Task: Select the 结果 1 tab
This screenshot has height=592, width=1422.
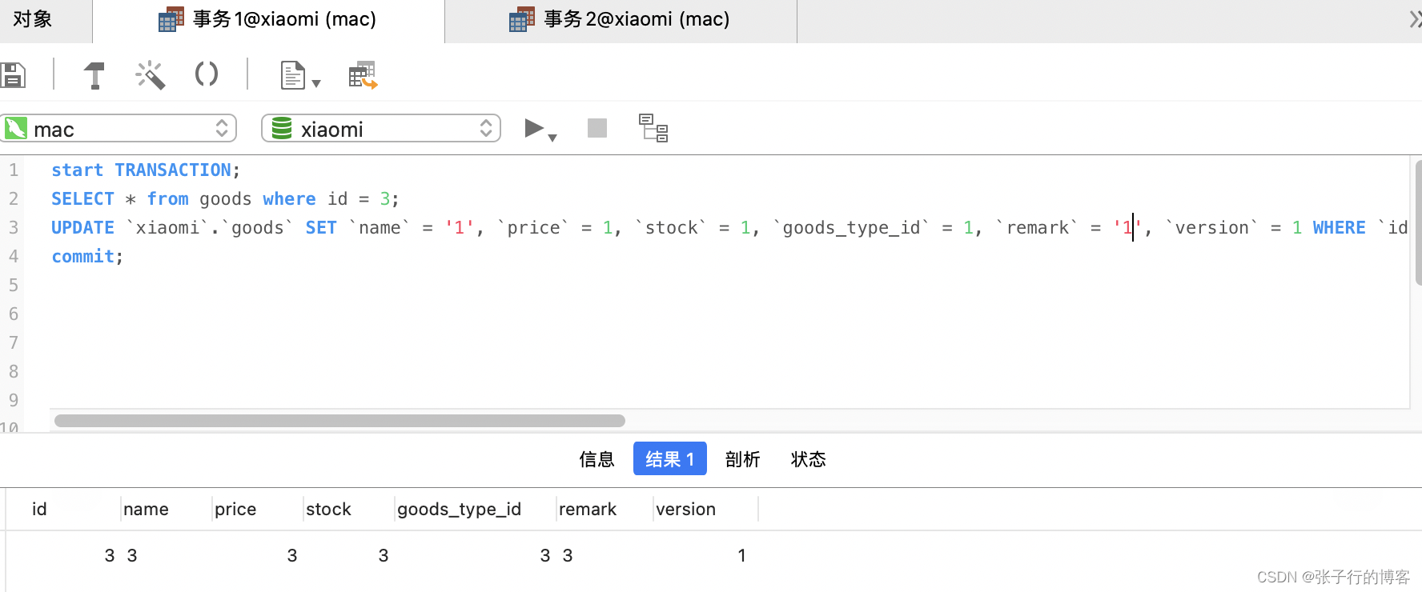Action: [670, 459]
